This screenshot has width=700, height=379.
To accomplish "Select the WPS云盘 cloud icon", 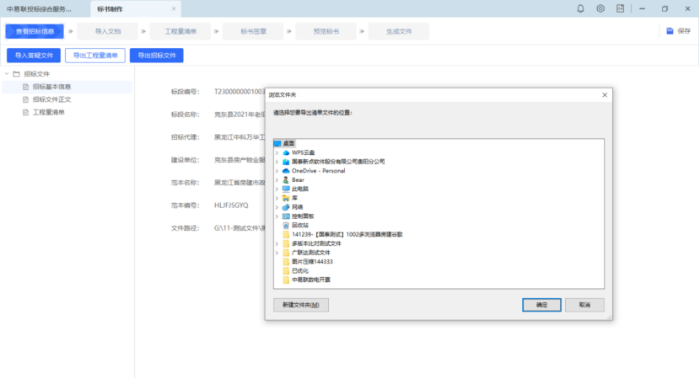I will pyautogui.click(x=287, y=152).
